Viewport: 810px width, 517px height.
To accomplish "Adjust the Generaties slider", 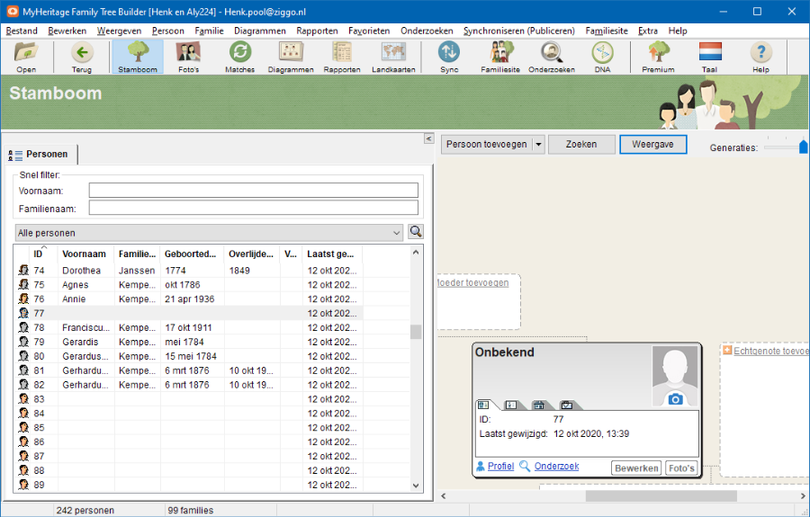I will (x=803, y=147).
